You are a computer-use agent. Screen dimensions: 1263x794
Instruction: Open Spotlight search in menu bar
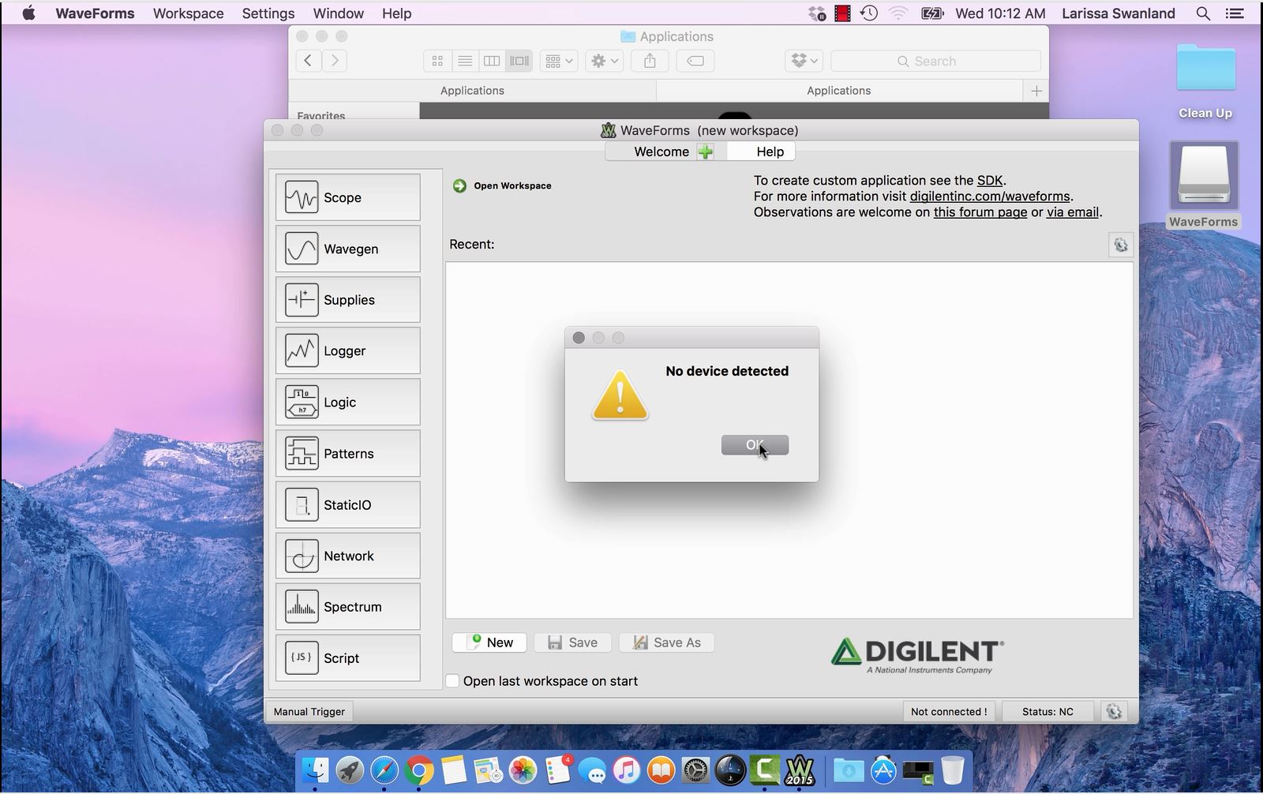(1203, 13)
